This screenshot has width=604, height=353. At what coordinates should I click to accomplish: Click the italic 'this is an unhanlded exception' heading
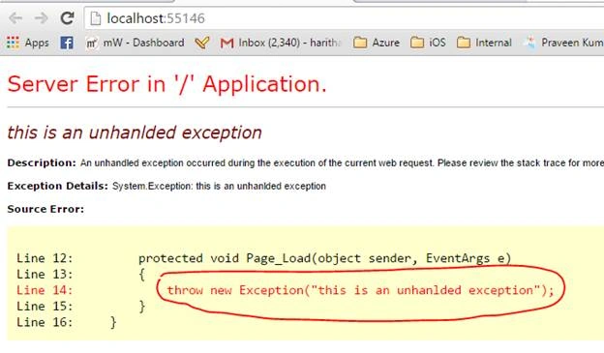pyautogui.click(x=135, y=132)
